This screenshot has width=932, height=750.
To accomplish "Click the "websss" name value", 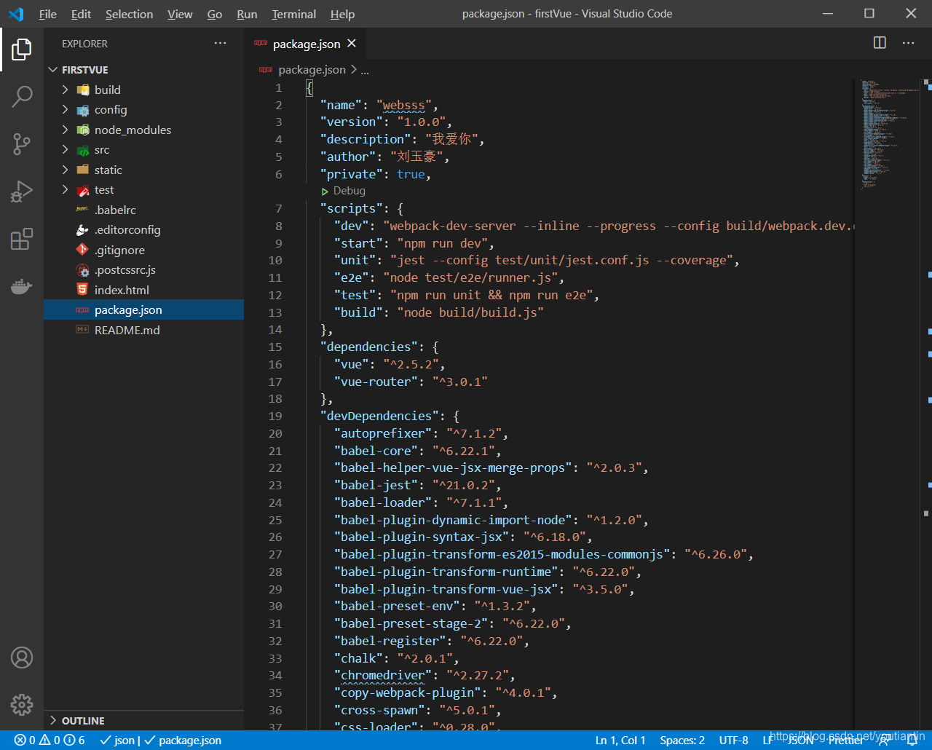I will (x=403, y=105).
